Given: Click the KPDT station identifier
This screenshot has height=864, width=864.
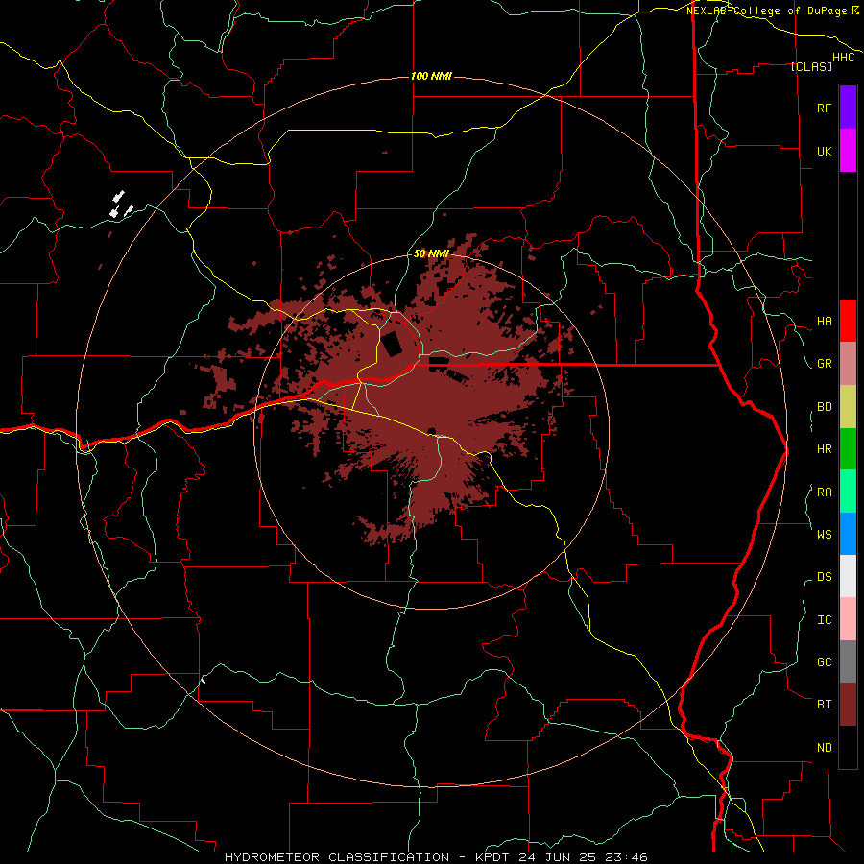Looking at the screenshot, I should coord(493,857).
